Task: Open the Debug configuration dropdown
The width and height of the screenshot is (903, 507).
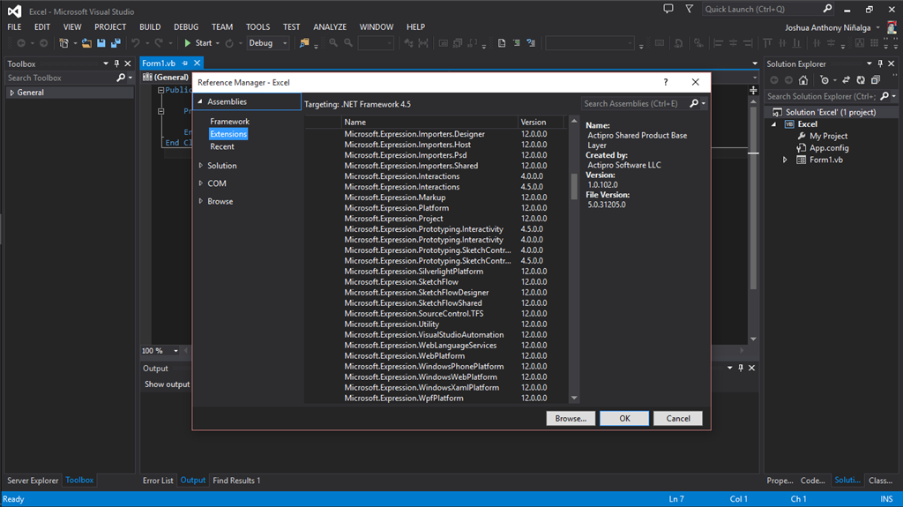Action: [x=285, y=43]
